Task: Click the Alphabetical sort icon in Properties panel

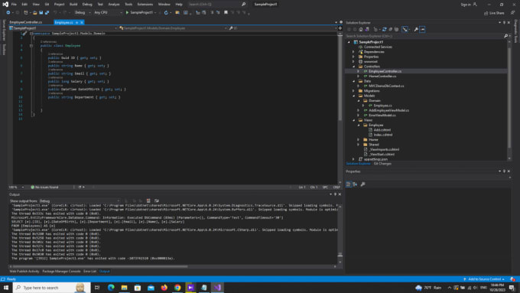Action: [355, 184]
